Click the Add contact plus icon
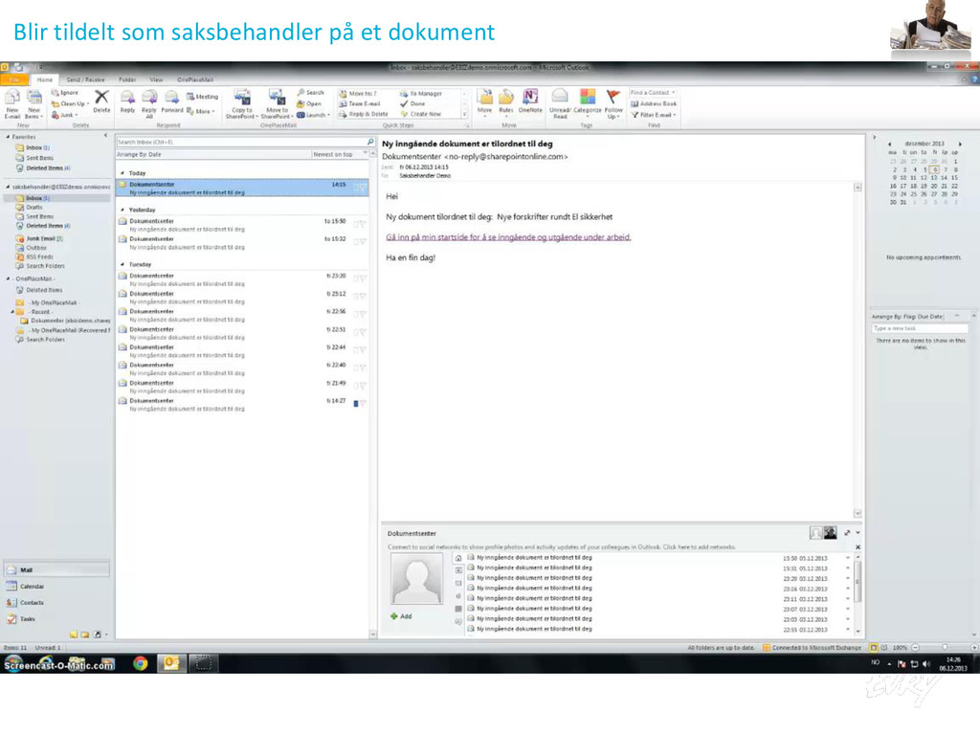This screenshot has width=980, height=735. (394, 616)
